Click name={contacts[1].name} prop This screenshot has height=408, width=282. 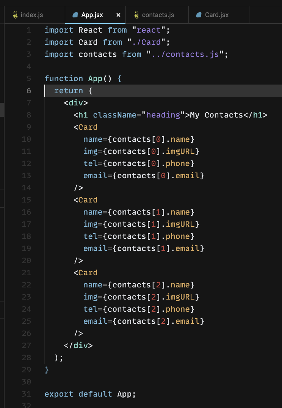click(x=139, y=212)
